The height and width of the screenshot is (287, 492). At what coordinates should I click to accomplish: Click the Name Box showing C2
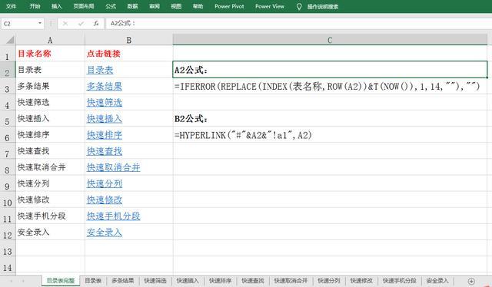19,24
